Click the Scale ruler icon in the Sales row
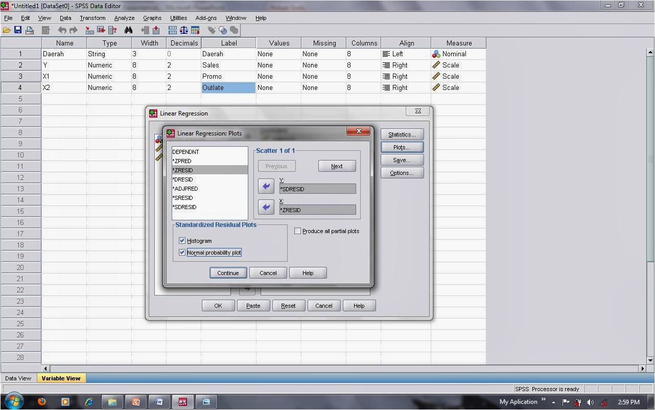Viewport: 655px width, 410px height. tap(436, 65)
